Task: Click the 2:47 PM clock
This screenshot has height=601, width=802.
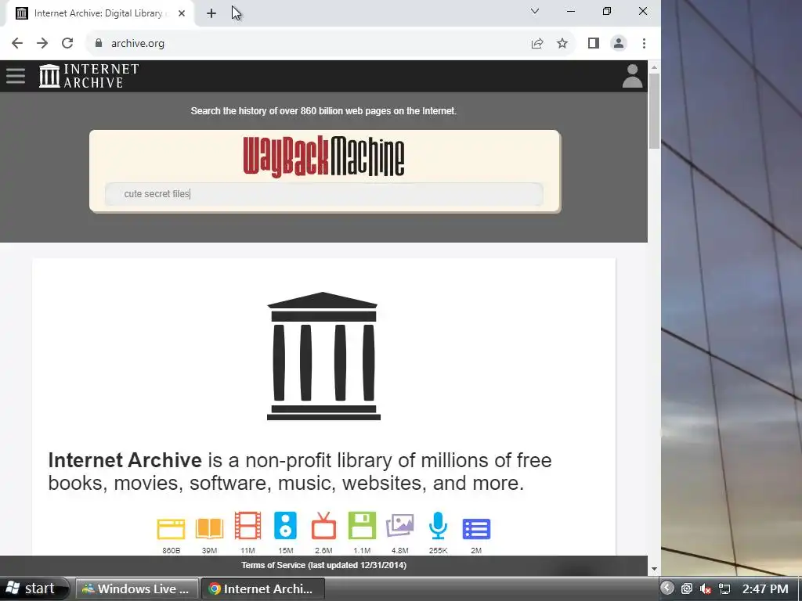Action: point(765,588)
